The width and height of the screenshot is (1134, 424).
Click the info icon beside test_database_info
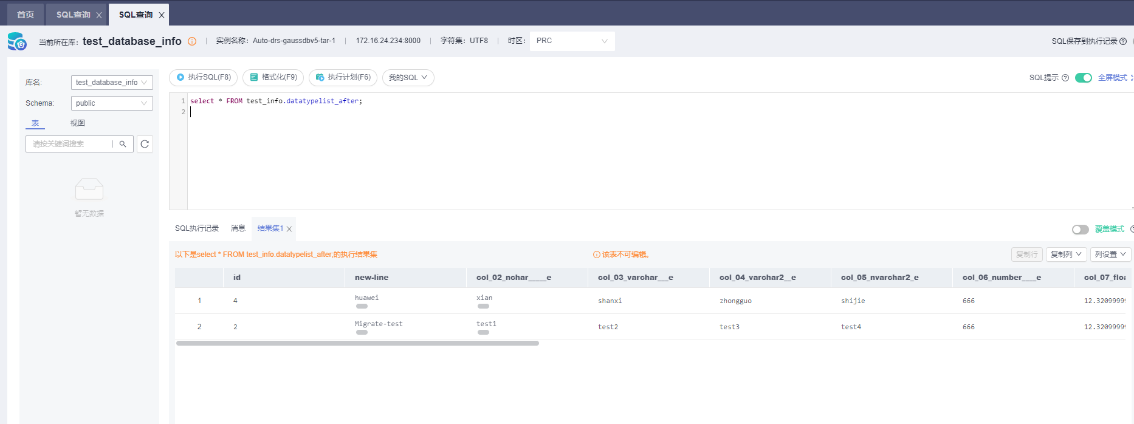pos(192,41)
